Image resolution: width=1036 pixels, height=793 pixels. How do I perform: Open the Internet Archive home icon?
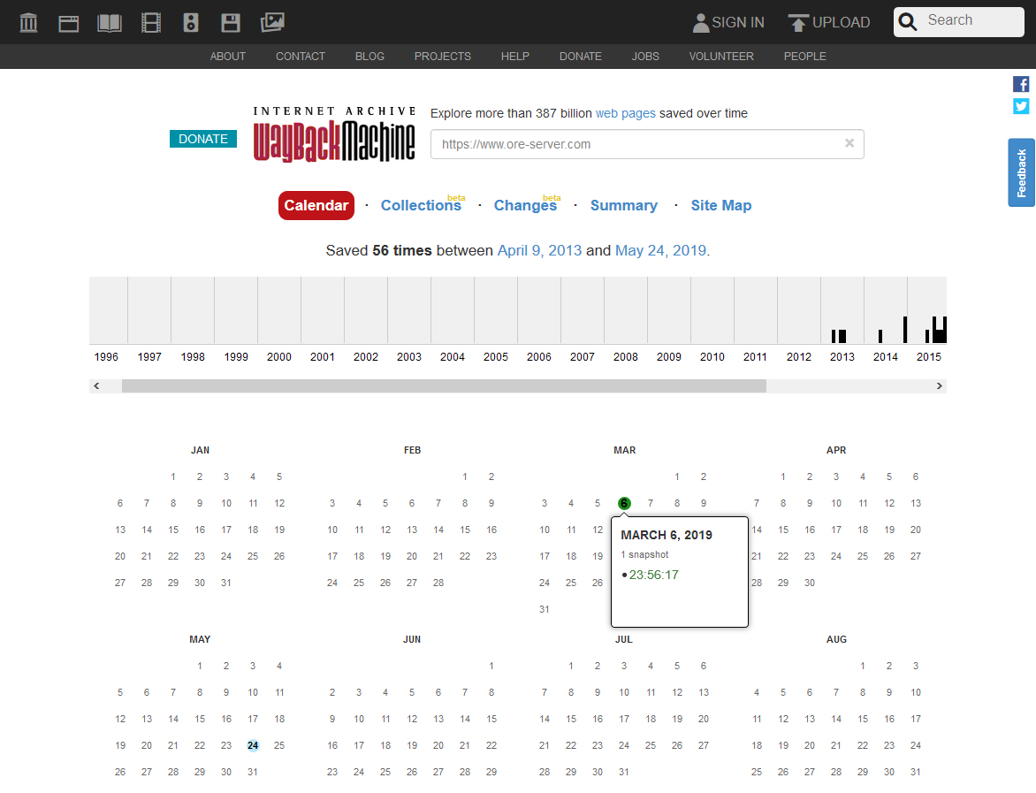tap(28, 22)
